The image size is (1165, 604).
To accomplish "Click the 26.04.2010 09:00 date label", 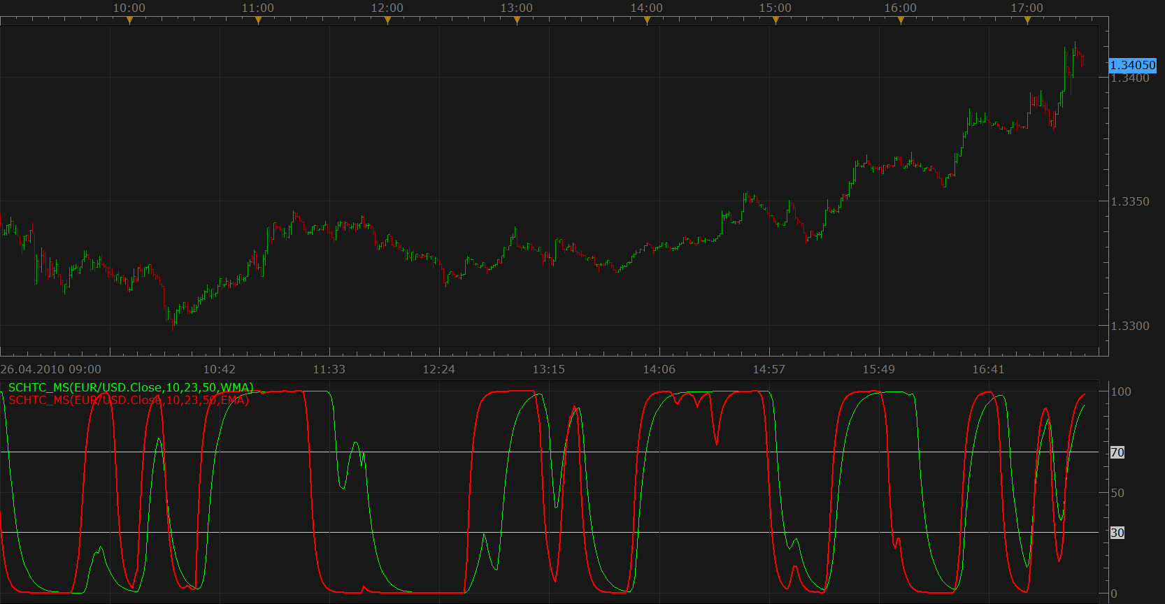I will 51,369.
